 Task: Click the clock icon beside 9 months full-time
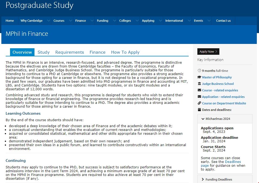[x=200, y=71]
